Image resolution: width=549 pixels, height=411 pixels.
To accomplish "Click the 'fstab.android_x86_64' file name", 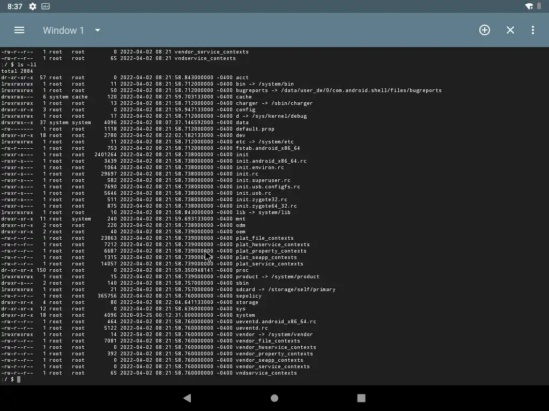I will [x=268, y=148].
